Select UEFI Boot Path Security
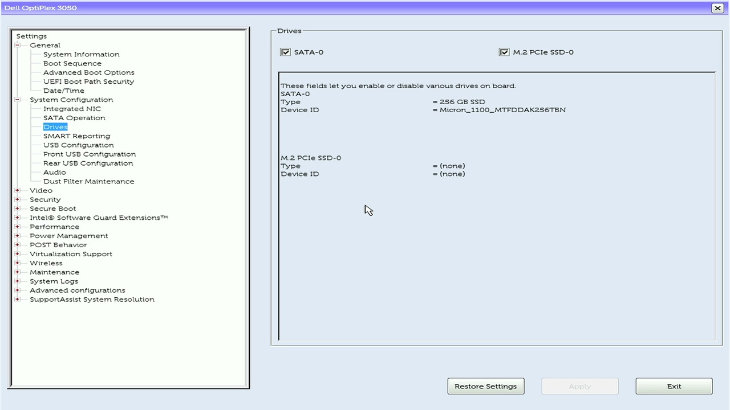The width and height of the screenshot is (730, 410). click(89, 81)
